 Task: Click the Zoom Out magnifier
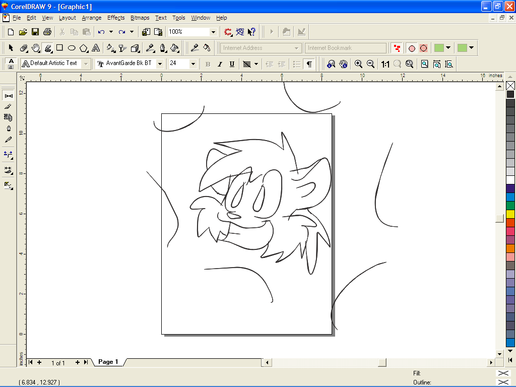[370, 64]
